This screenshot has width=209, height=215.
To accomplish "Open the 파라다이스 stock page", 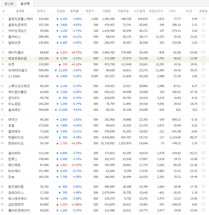I will pos(16,193).
